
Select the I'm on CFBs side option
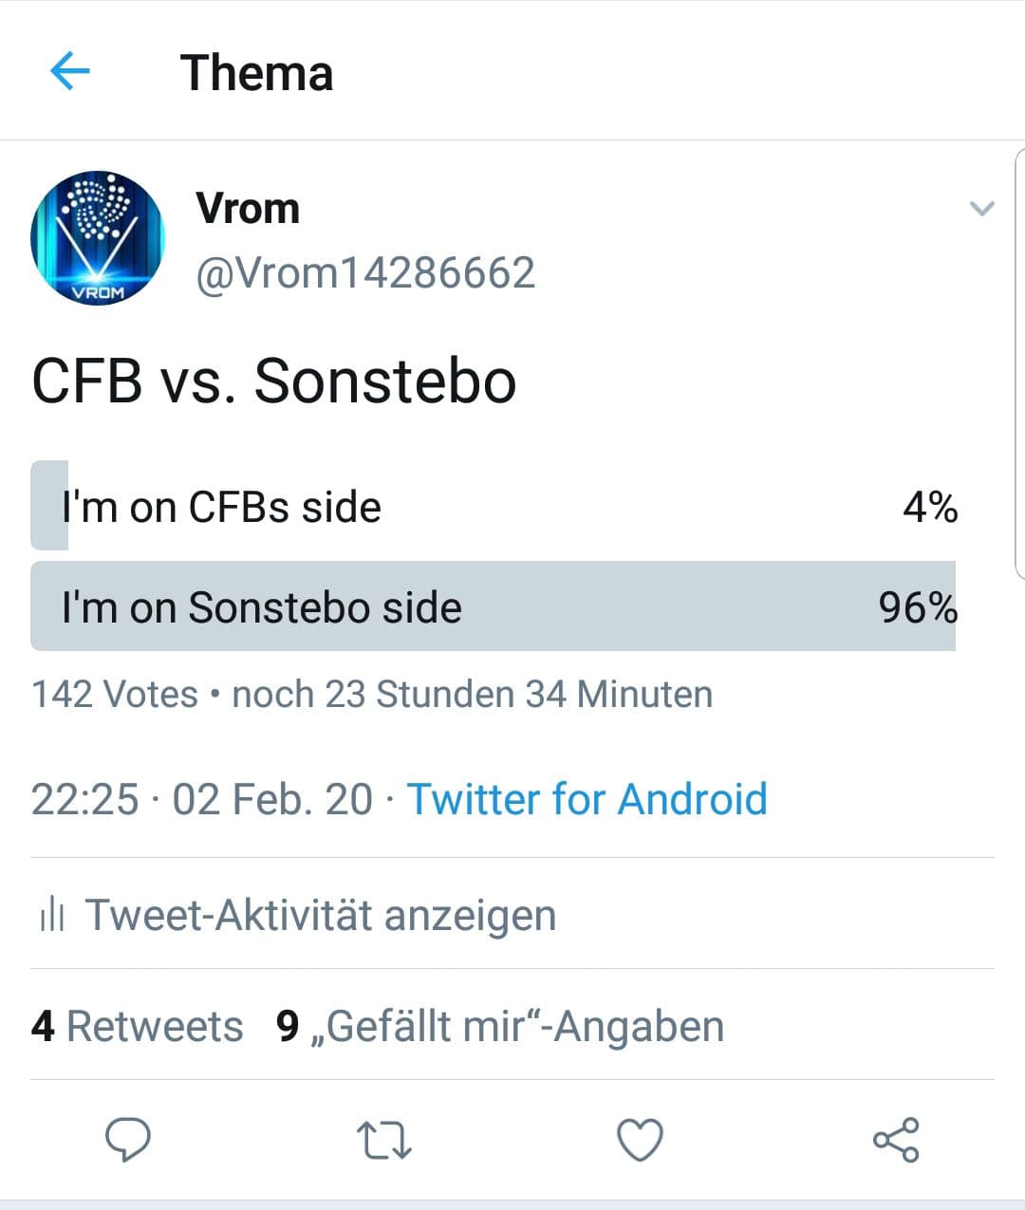point(494,507)
